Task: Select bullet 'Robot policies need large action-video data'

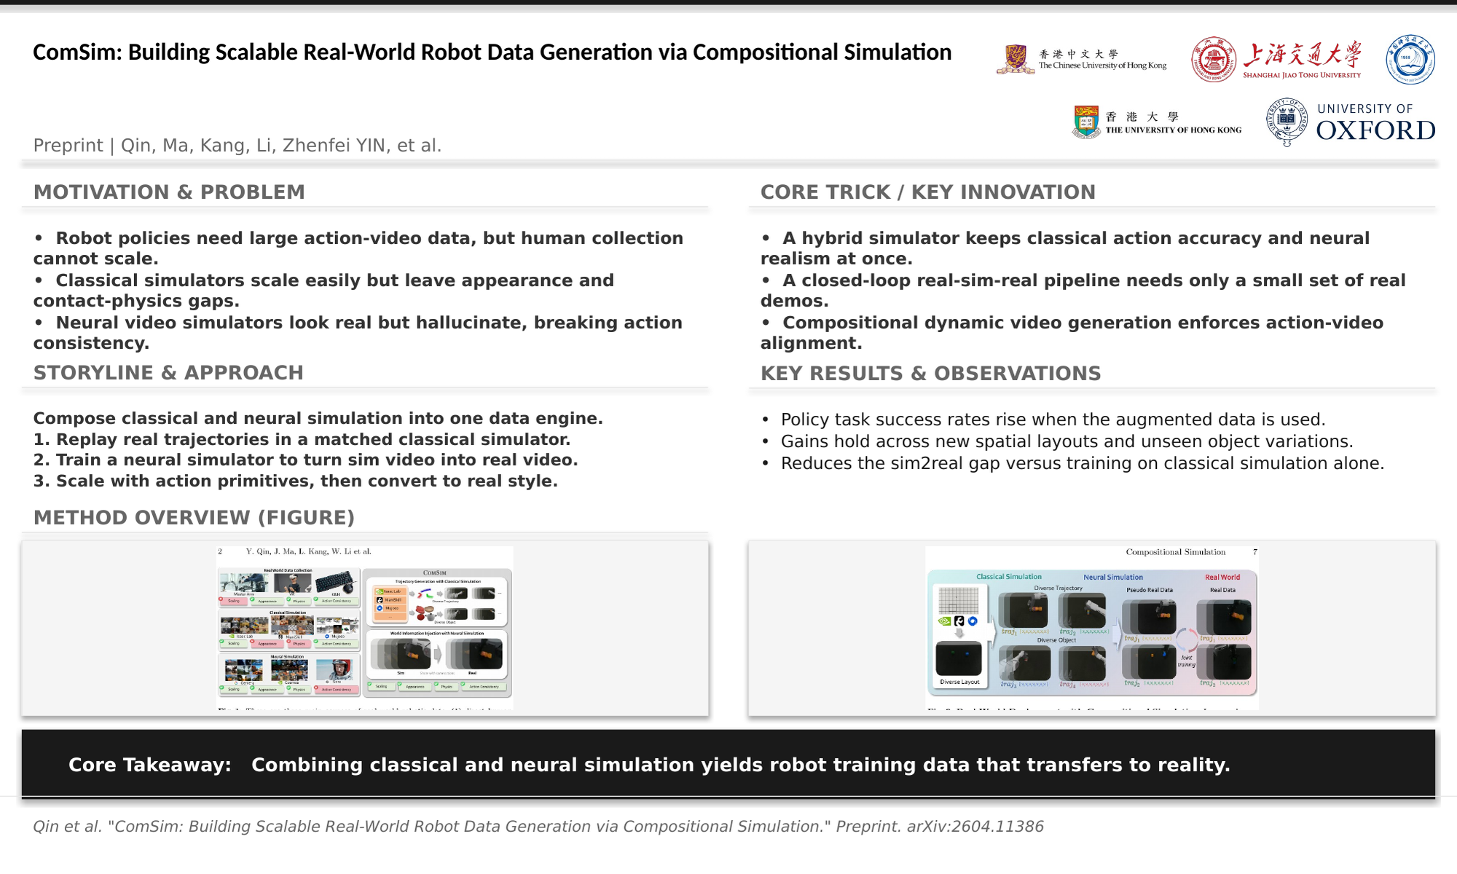Action: click(x=358, y=248)
